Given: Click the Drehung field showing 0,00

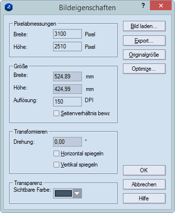Looking at the screenshot, I should coord(67,142).
